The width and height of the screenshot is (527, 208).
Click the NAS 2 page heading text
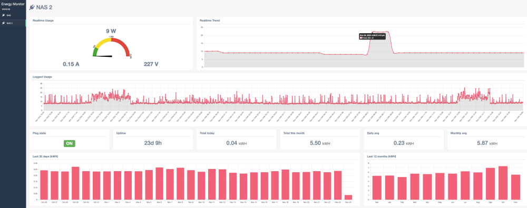(44, 7)
